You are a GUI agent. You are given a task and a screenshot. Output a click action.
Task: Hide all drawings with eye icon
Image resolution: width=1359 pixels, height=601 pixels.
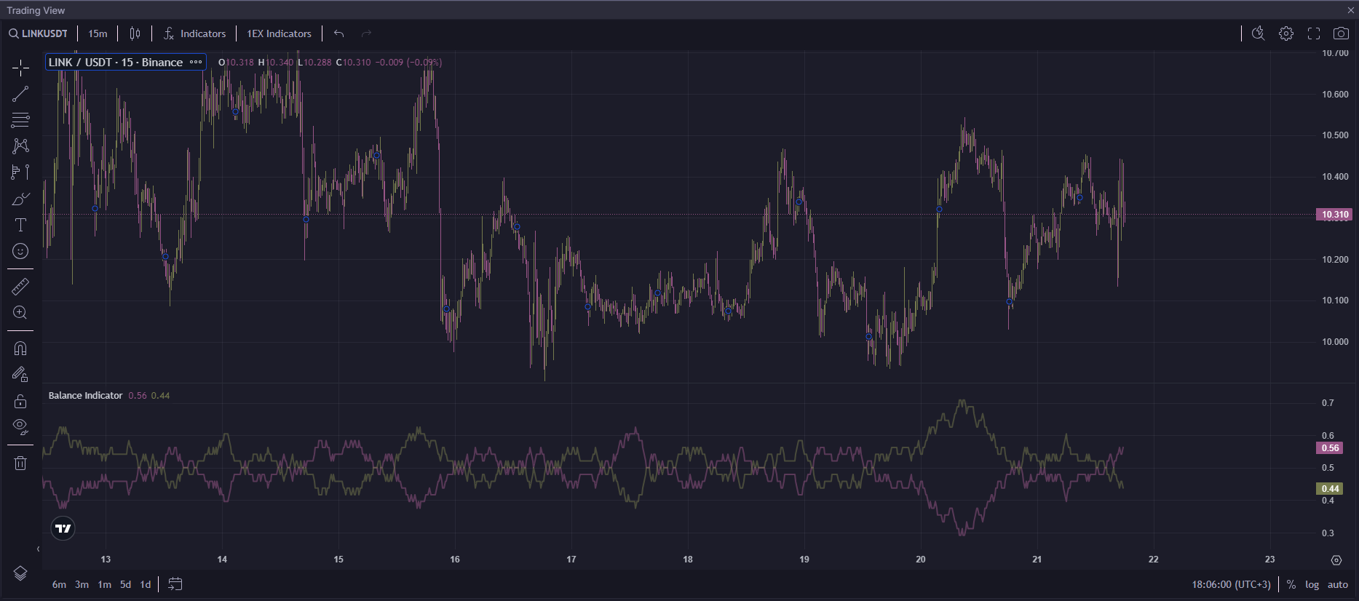coord(20,426)
